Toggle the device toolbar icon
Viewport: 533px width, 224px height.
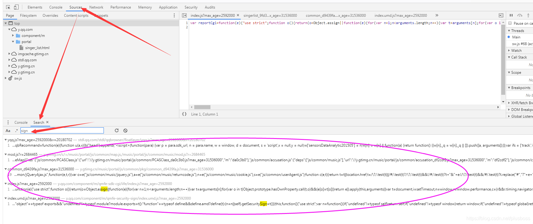16,7
